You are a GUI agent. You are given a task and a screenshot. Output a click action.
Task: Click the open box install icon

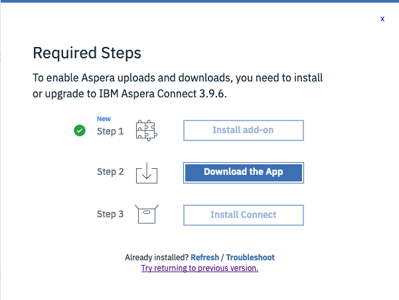click(x=146, y=215)
